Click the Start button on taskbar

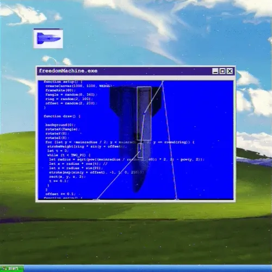(x=12, y=269)
